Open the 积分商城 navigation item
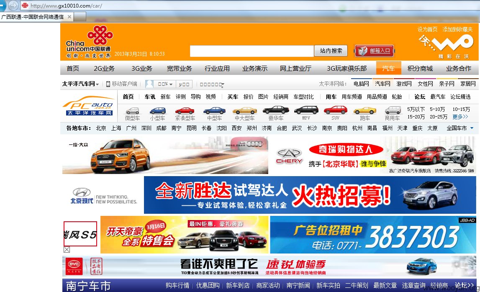 click(x=420, y=69)
